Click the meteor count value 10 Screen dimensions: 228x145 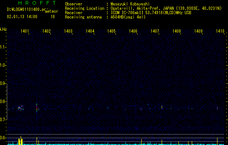pos(53,17)
